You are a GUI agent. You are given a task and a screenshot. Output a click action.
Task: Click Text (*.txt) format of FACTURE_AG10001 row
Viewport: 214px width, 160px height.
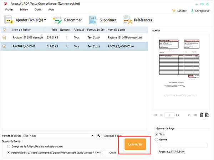93,46
